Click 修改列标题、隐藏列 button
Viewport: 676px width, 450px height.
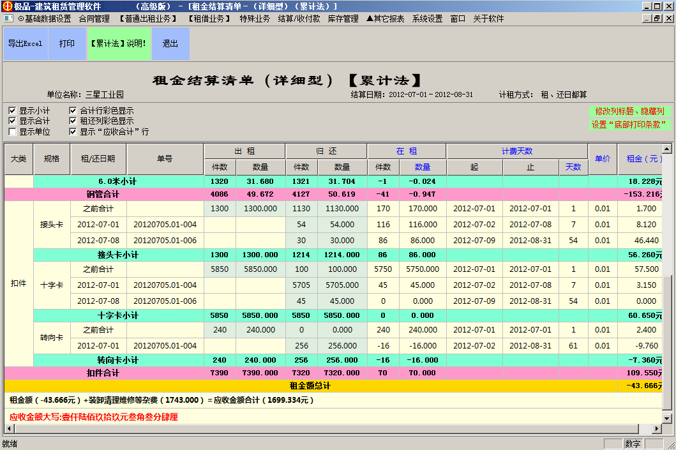tap(629, 111)
